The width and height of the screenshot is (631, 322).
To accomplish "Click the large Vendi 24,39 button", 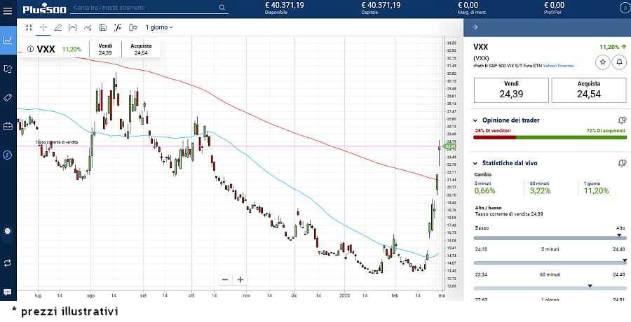I will pos(511,90).
